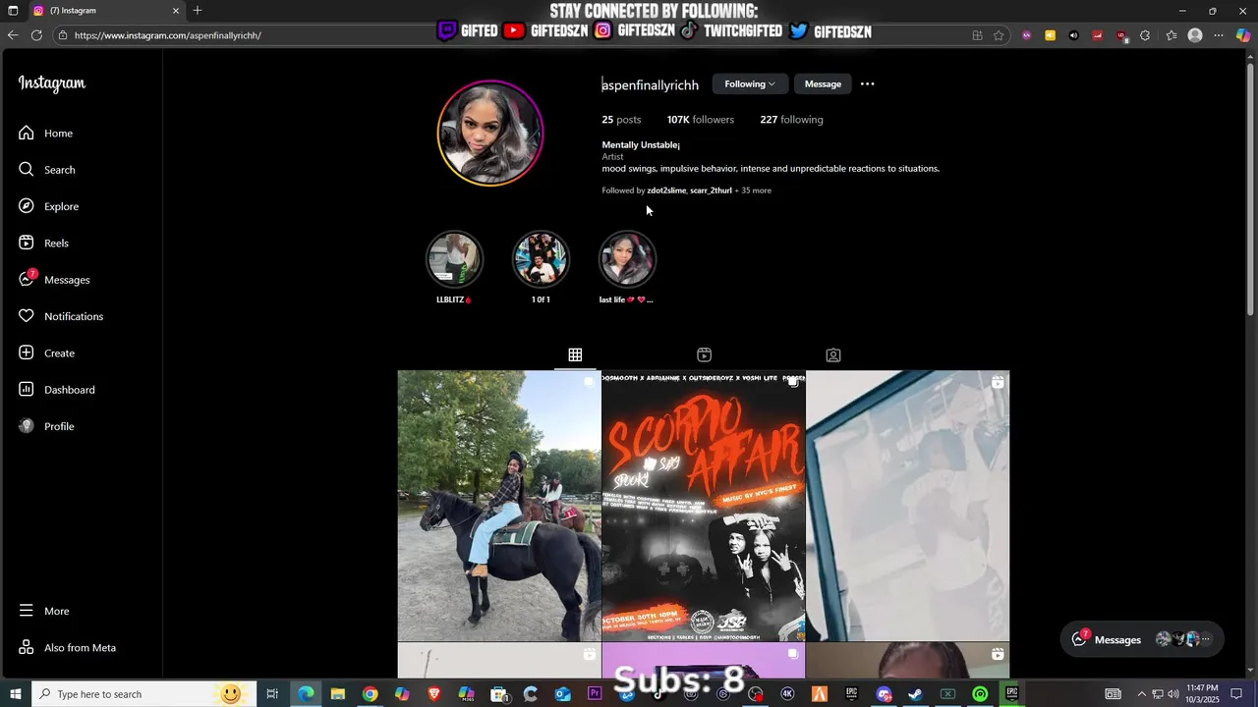Expand the More menu in sidebar
This screenshot has width=1258, height=707.
pyautogui.click(x=44, y=611)
